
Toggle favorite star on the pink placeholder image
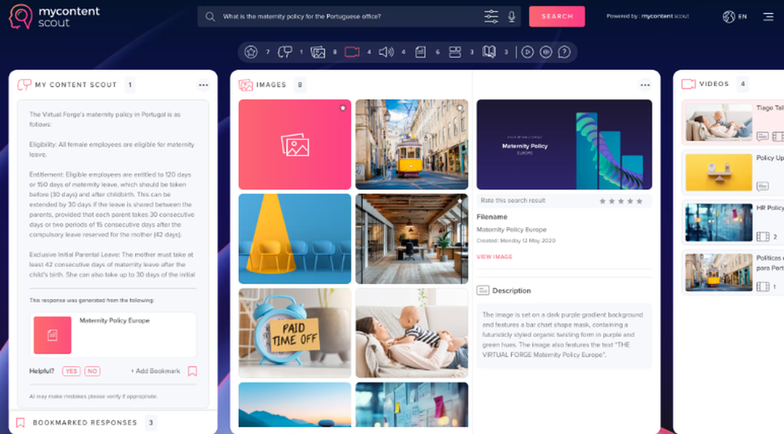(343, 107)
